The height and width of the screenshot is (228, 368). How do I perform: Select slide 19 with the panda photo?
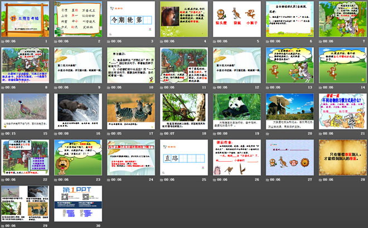[x=237, y=111]
